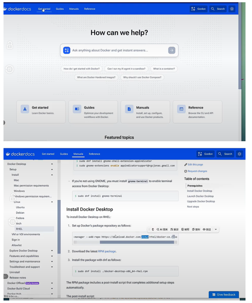
Task: Click the dockerdocs logo in the top page
Action: tap(17, 9)
